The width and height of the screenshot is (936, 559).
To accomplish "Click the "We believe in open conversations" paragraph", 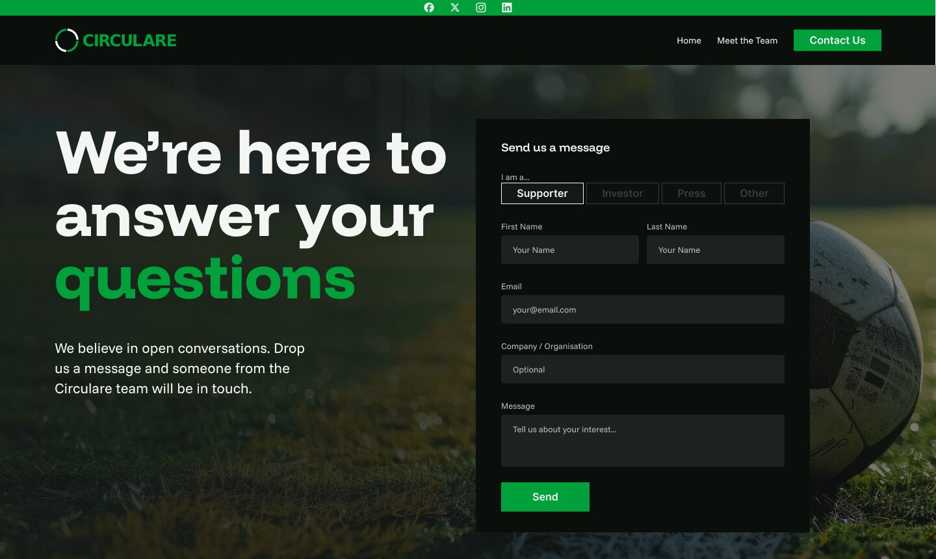I will coord(180,369).
